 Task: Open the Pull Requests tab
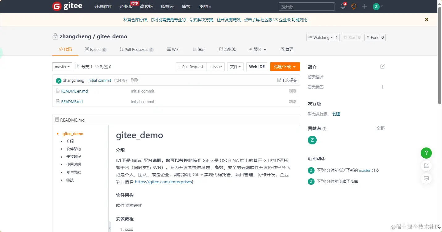(x=136, y=49)
